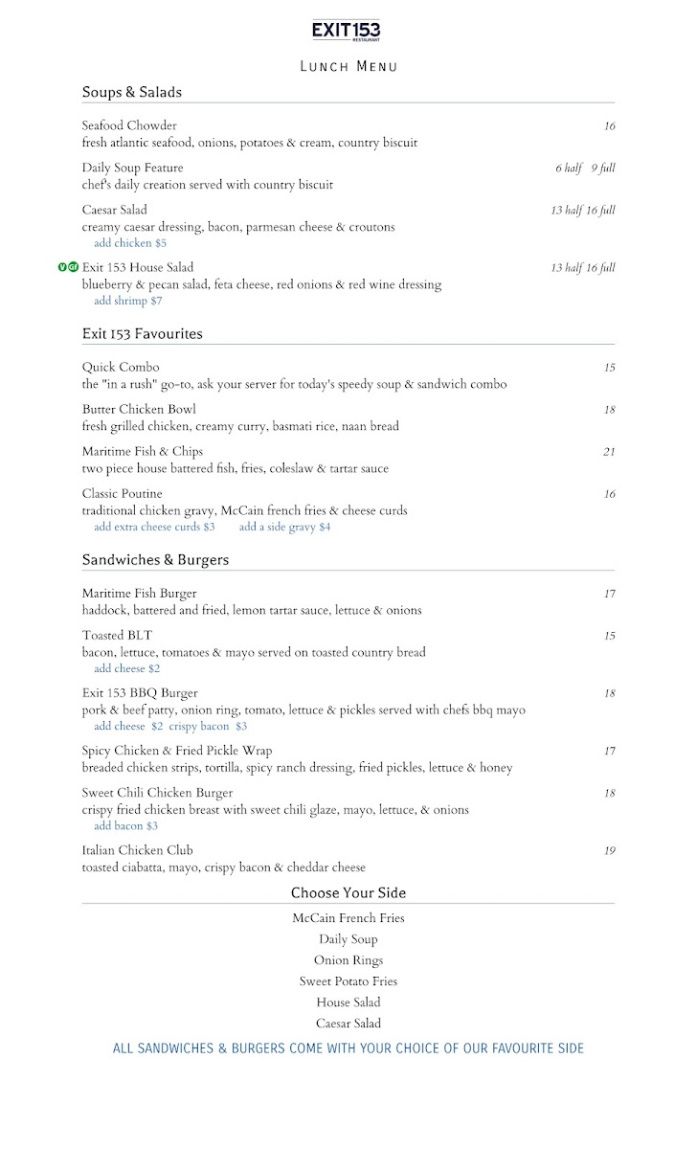Click the EXIT 153 restaurant logo
This screenshot has height=1149, width=697.
pyautogui.click(x=348, y=32)
